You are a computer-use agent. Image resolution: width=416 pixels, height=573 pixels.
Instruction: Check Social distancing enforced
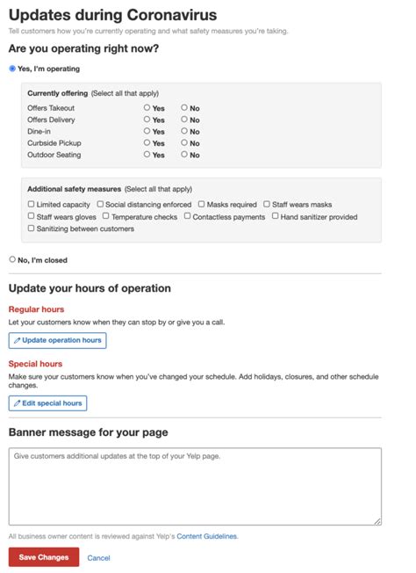(x=100, y=204)
